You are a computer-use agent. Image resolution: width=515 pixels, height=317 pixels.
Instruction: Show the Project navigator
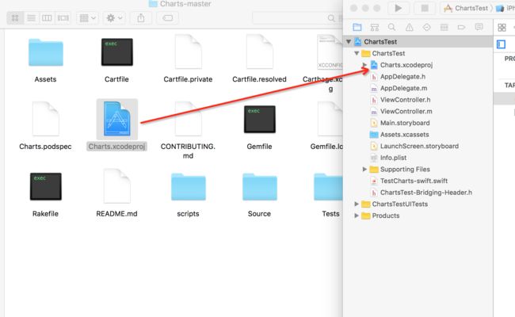click(357, 27)
